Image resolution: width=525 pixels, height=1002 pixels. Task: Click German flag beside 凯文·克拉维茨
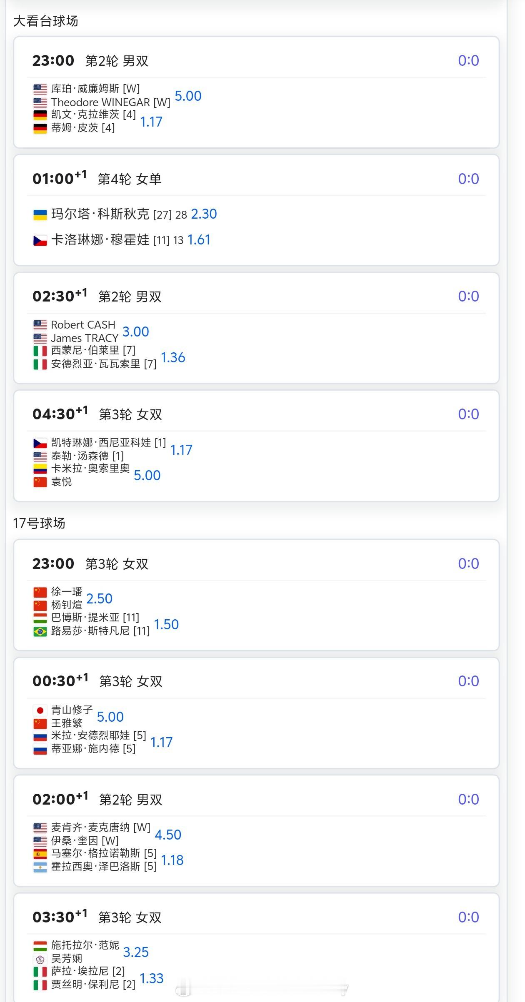[40, 115]
